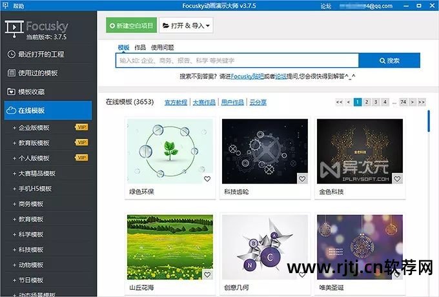Image resolution: width=439 pixels, height=297 pixels.
Task: Switch to the 作品 search tab
Action: click(x=140, y=48)
